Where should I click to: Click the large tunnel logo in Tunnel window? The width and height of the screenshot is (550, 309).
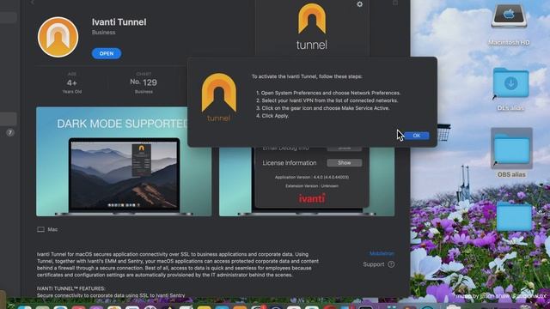pos(312,27)
